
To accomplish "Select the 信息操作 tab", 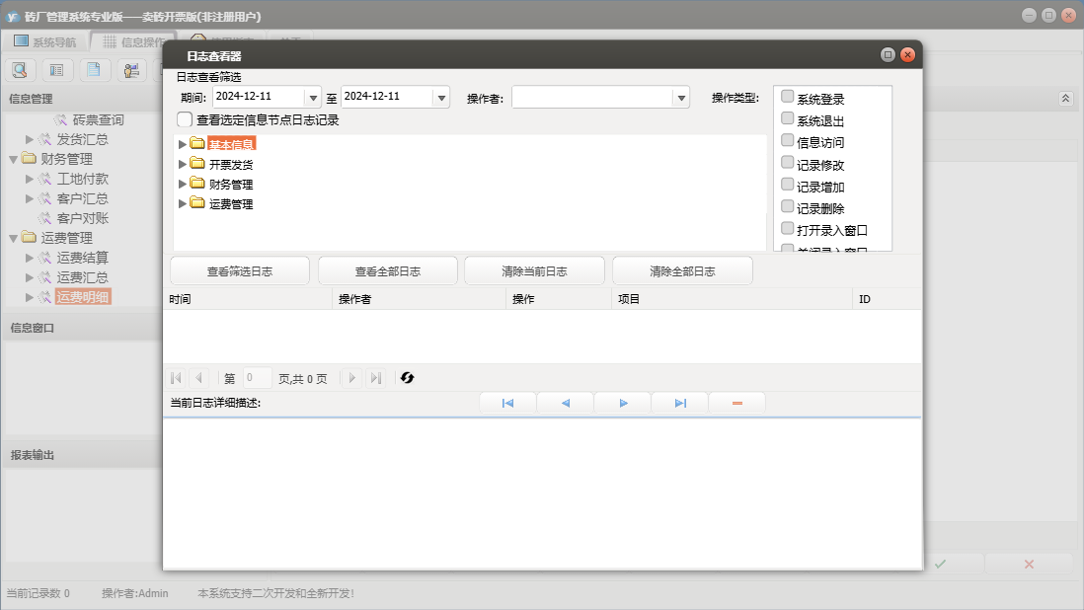I will 133,42.
